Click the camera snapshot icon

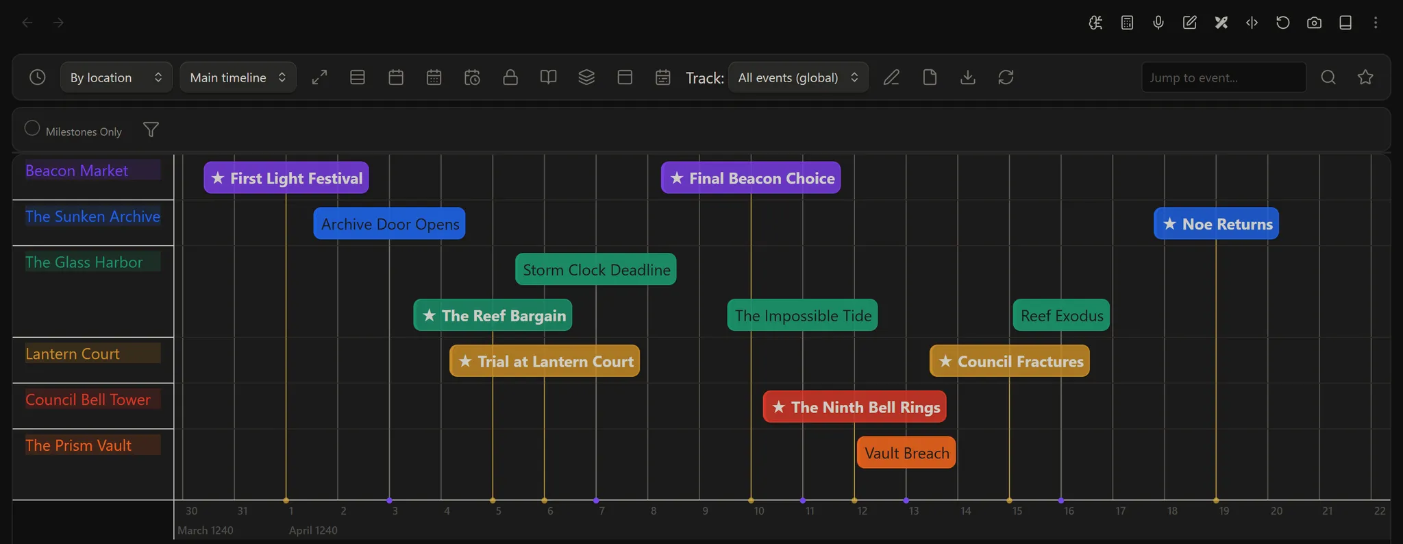(x=1314, y=23)
